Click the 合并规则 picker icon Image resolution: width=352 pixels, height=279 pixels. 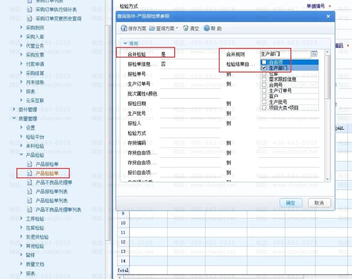[x=314, y=54]
